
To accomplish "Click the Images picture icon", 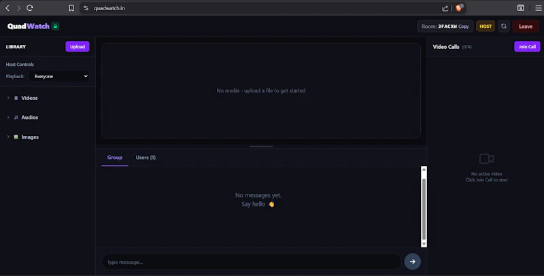I will [16, 137].
